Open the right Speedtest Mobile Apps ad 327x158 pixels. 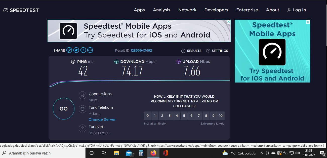pos(272,51)
